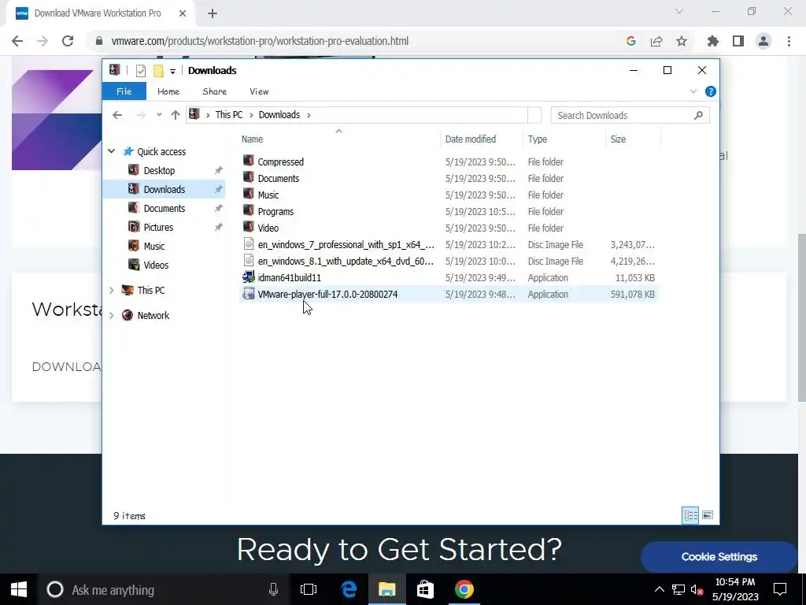The height and width of the screenshot is (605, 806).
Task: Show hidden system tray icons
Action: pyautogui.click(x=660, y=589)
